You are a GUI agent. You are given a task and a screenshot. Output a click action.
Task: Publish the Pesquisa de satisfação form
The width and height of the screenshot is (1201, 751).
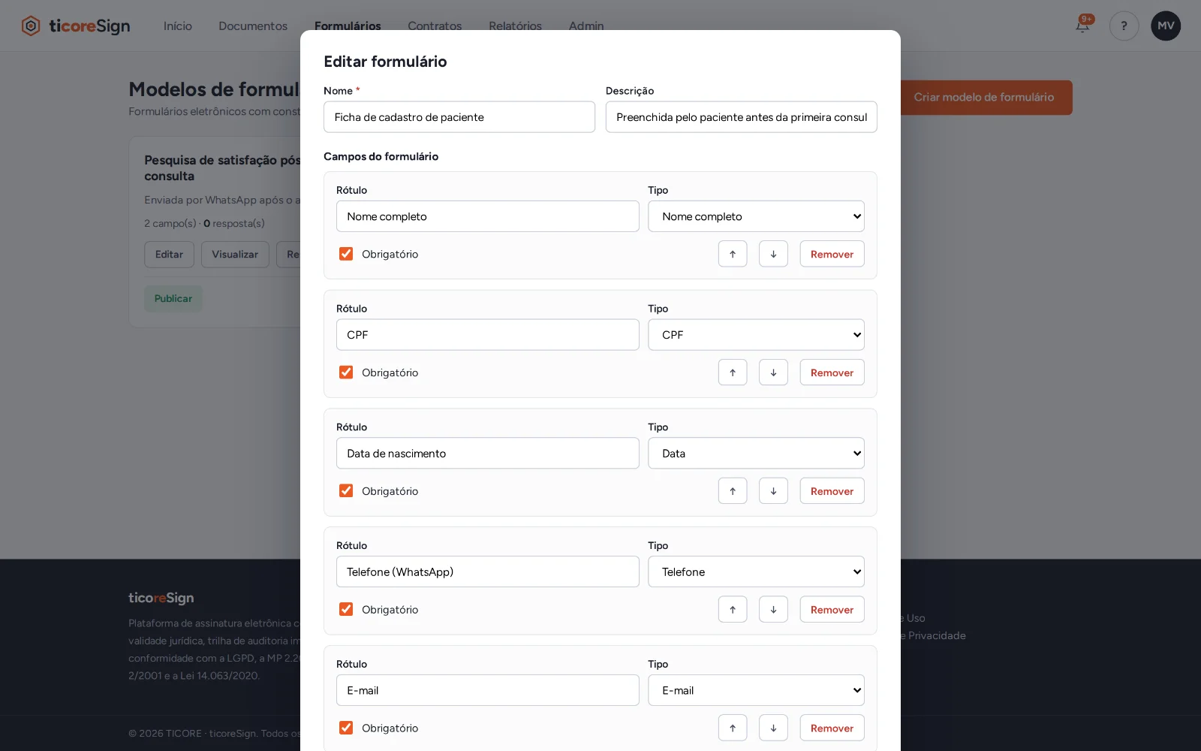click(x=173, y=298)
